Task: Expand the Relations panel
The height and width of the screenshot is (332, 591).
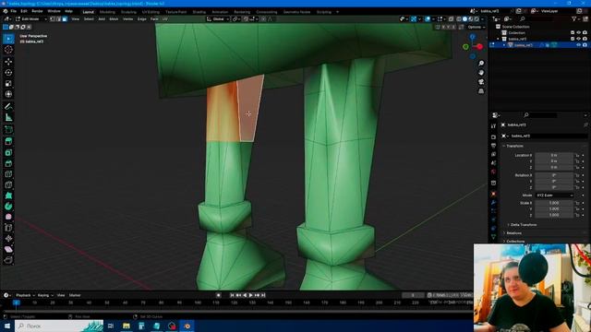Action: coord(513,233)
